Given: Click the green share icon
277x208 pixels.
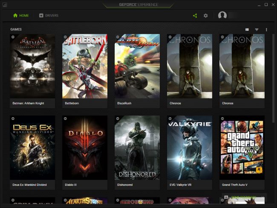Looking at the screenshot, I should pyautogui.click(x=195, y=16).
